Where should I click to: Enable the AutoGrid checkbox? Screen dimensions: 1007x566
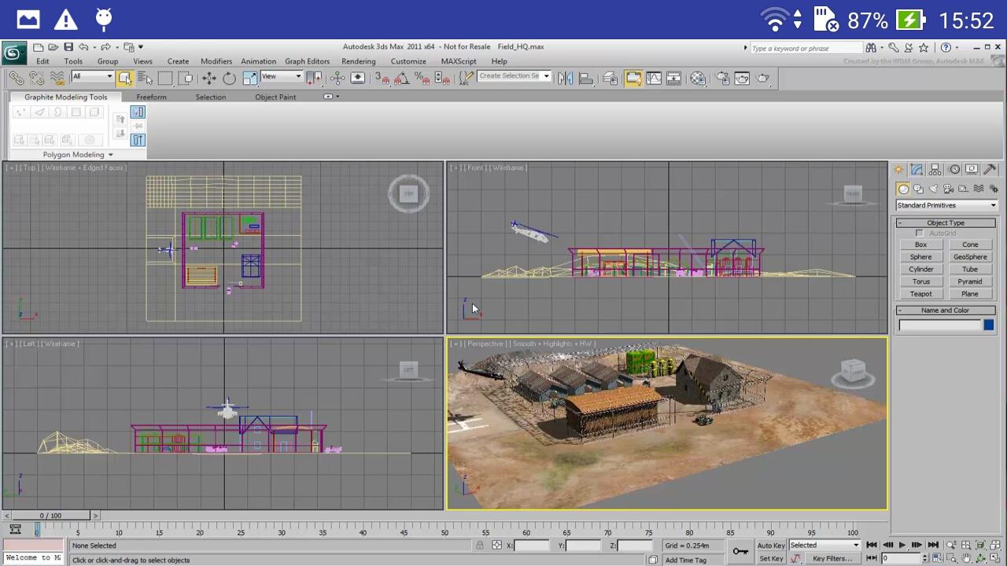pos(919,233)
